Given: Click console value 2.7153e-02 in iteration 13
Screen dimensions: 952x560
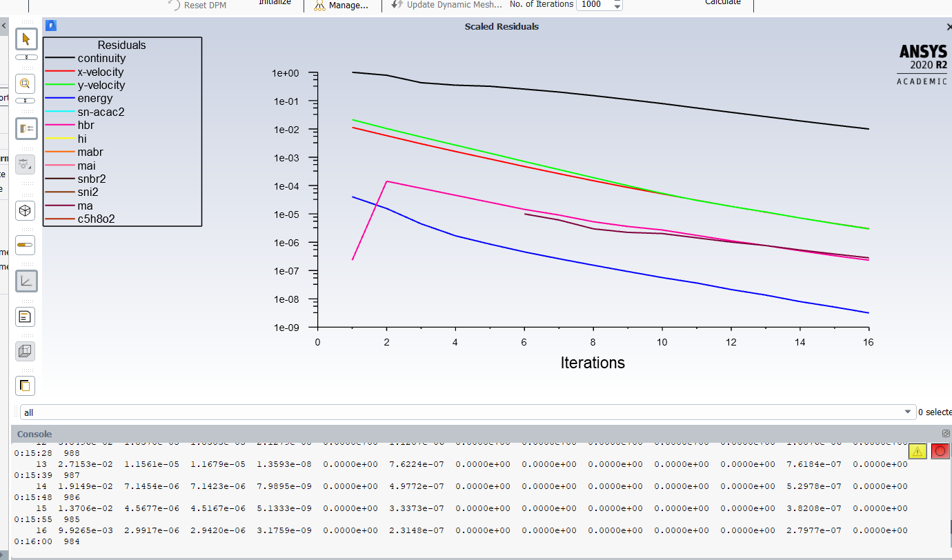Looking at the screenshot, I should tap(86, 464).
